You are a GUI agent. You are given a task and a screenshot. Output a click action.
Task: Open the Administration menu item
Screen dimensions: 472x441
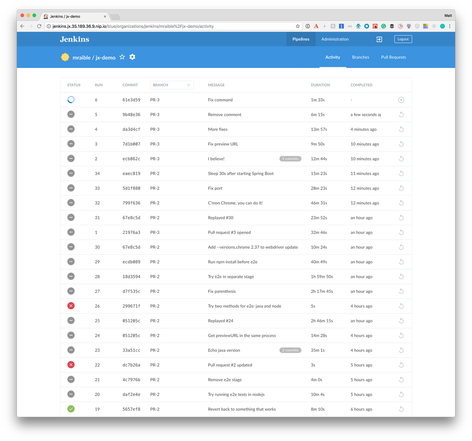coord(335,39)
